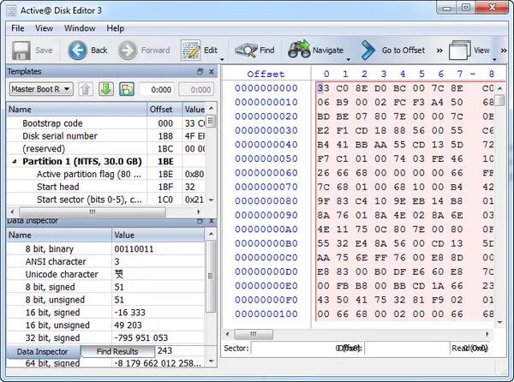Select the Unicode character row
Screen dimensions: 514x382
105,275
